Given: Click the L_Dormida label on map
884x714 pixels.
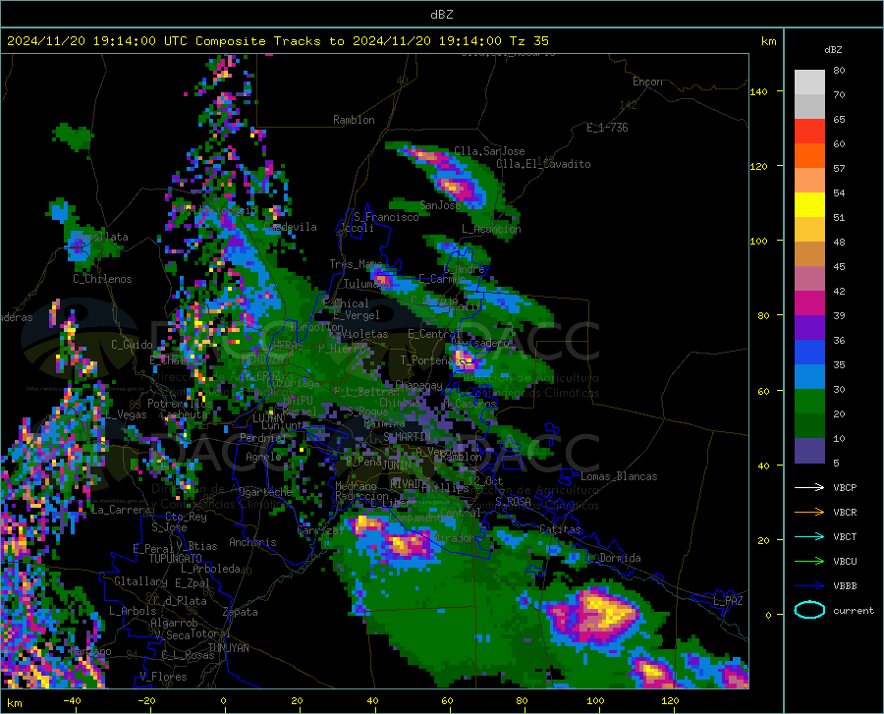Looking at the screenshot, I should (613, 558).
